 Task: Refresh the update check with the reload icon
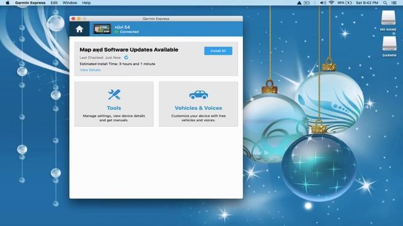(x=126, y=57)
